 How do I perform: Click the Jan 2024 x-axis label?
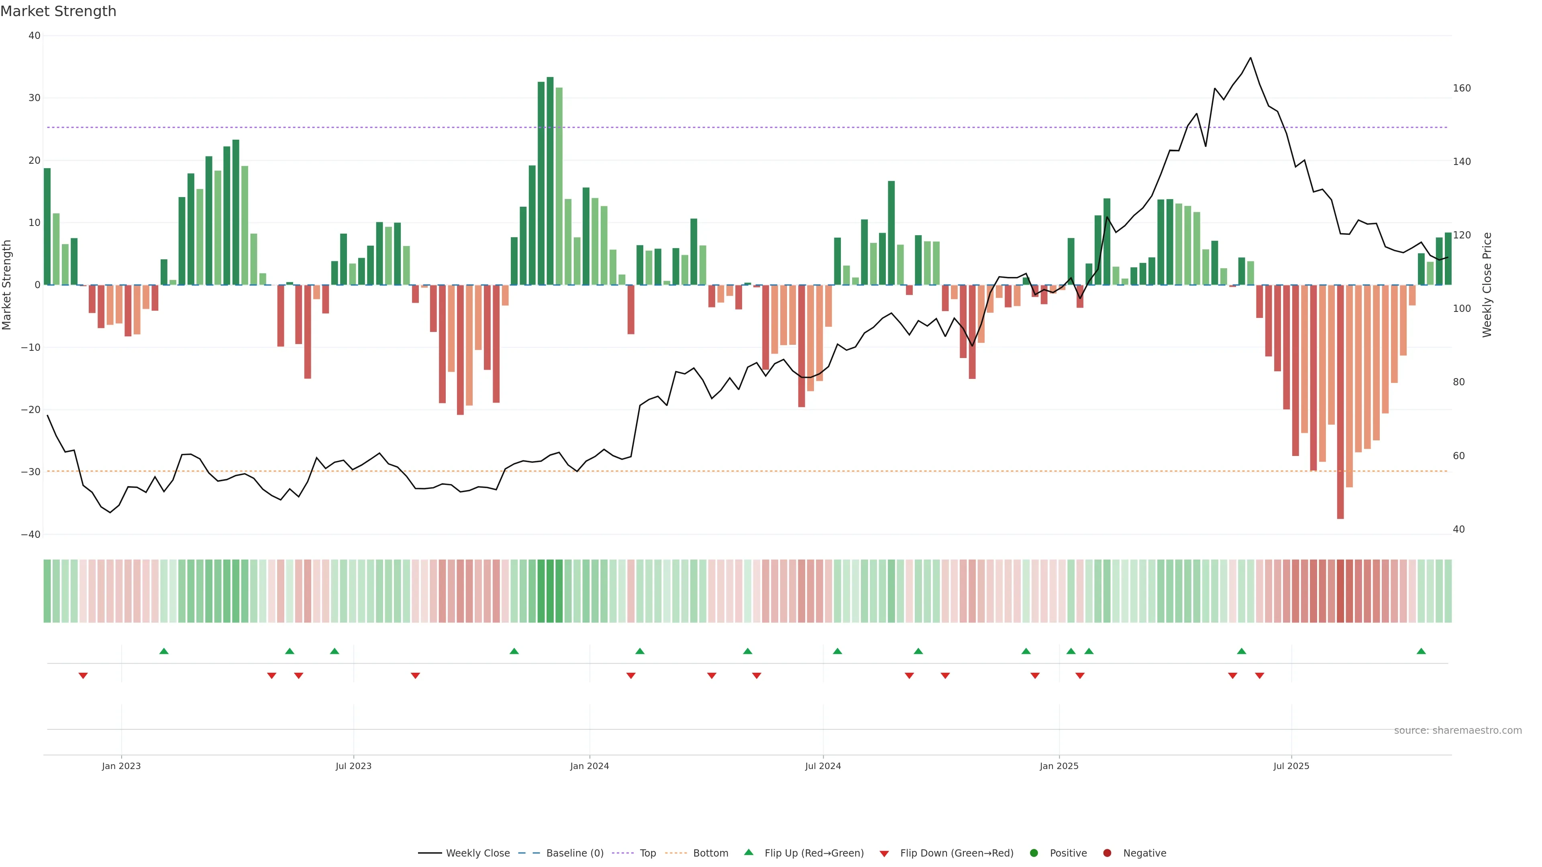[x=589, y=766]
